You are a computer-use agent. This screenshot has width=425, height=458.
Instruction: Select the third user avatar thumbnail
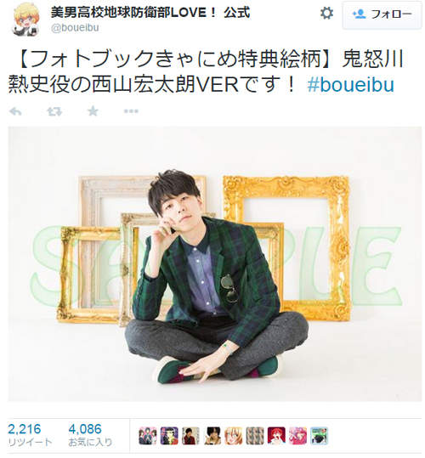pyautogui.click(x=190, y=436)
